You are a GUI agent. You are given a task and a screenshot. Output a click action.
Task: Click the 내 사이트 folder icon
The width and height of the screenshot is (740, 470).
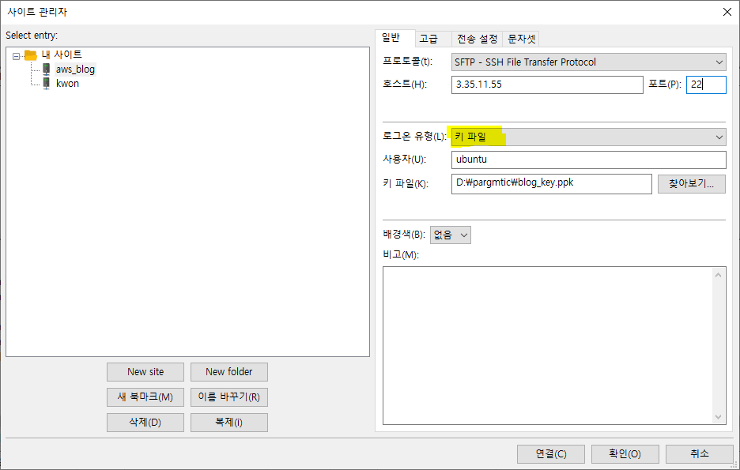click(x=31, y=55)
